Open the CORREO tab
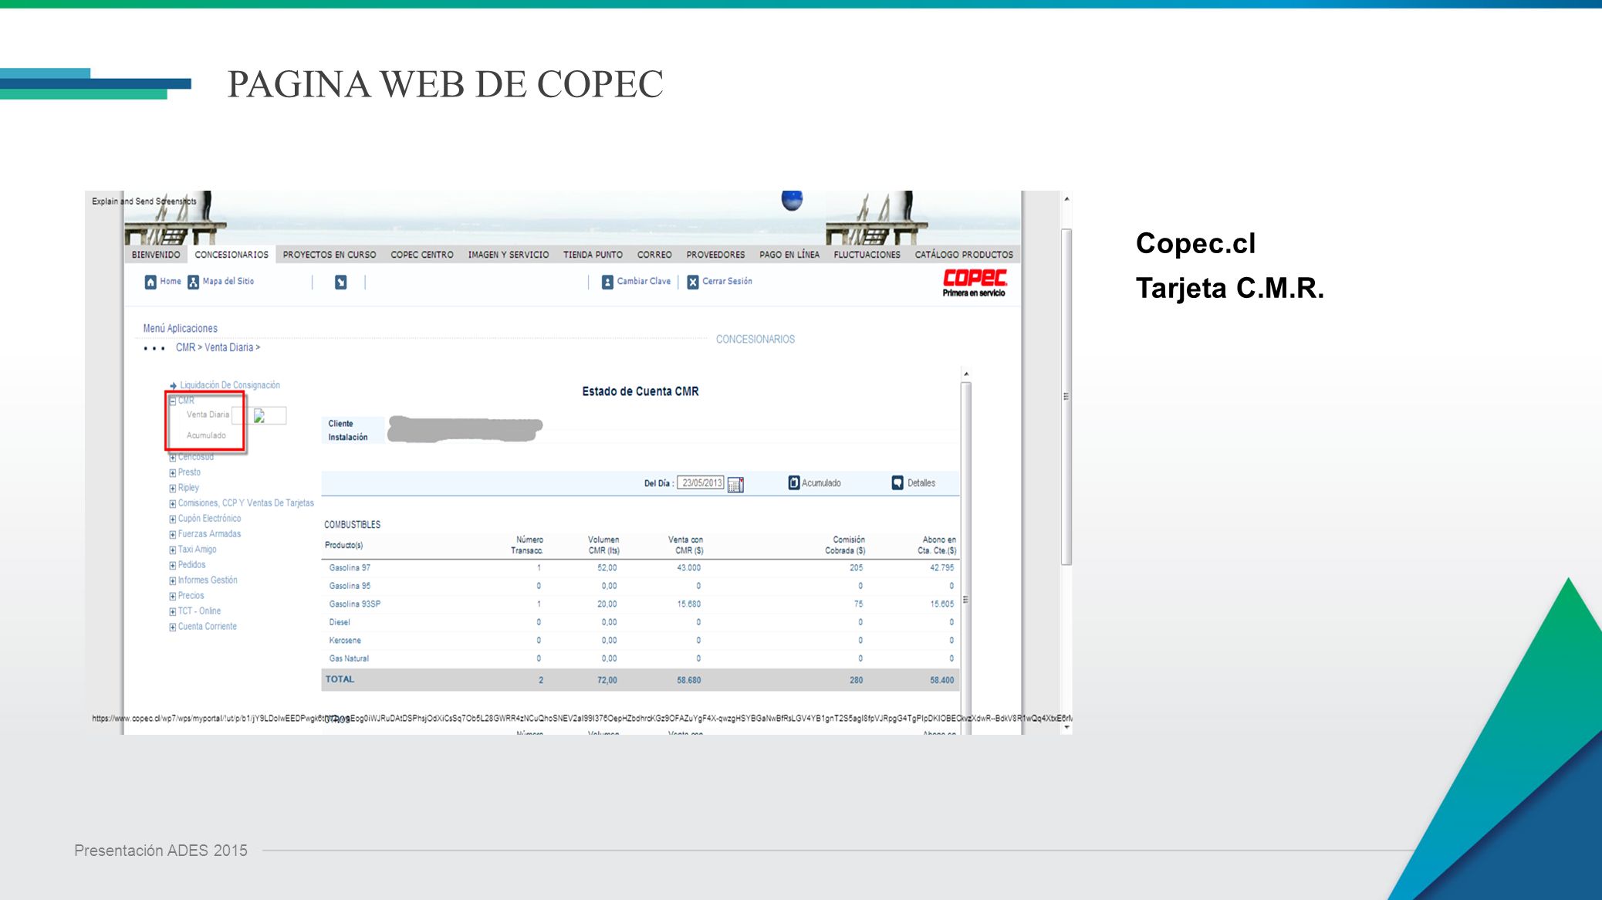Screen dimensions: 1602x900 click(654, 255)
